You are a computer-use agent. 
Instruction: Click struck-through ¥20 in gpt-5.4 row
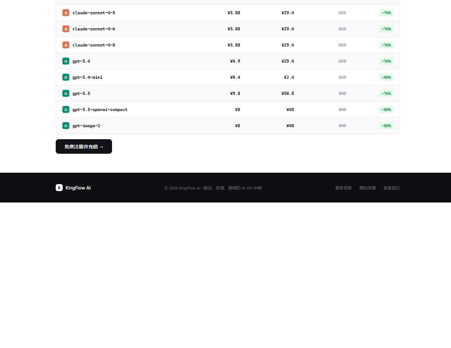coord(342,61)
